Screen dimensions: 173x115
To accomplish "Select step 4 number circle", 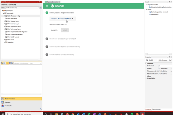I will coord(47,55).
